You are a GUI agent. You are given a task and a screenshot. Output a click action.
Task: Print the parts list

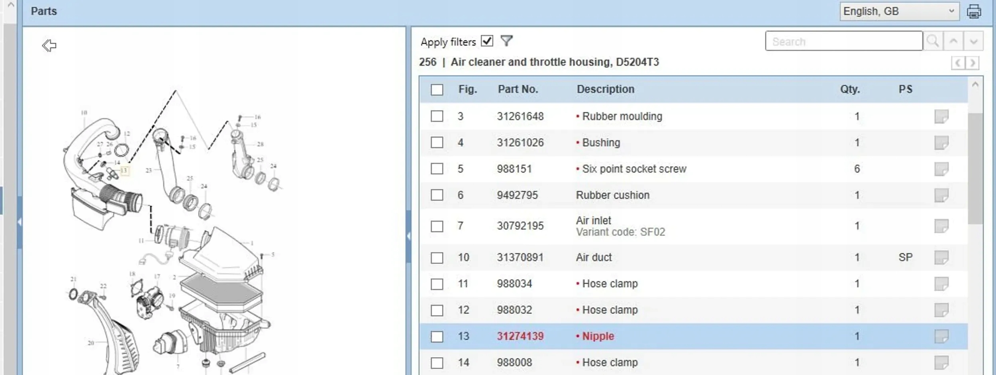(974, 12)
